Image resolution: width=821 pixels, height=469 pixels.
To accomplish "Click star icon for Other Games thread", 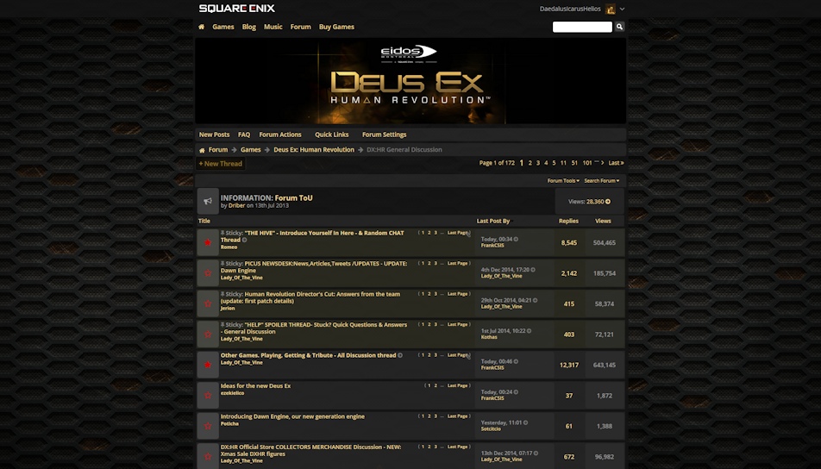I will tap(208, 365).
